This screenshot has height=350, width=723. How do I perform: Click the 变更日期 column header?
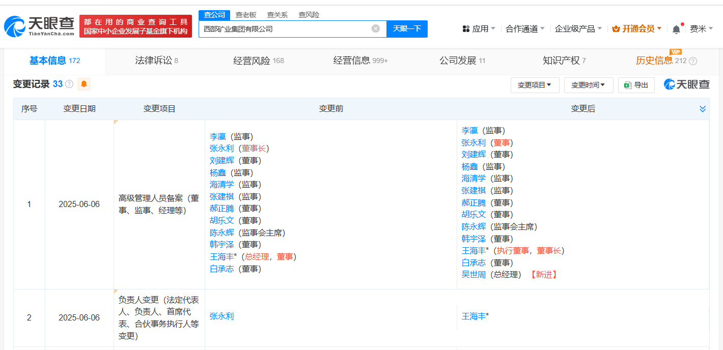pyautogui.click(x=79, y=109)
